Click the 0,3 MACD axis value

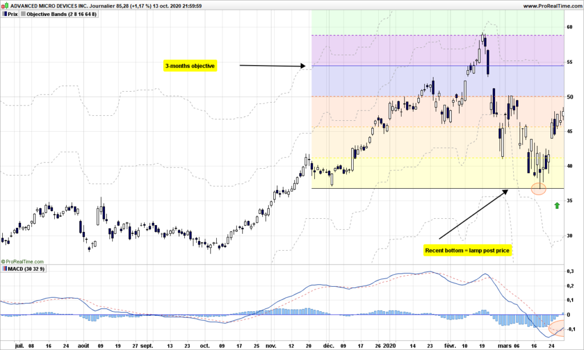coord(570,271)
